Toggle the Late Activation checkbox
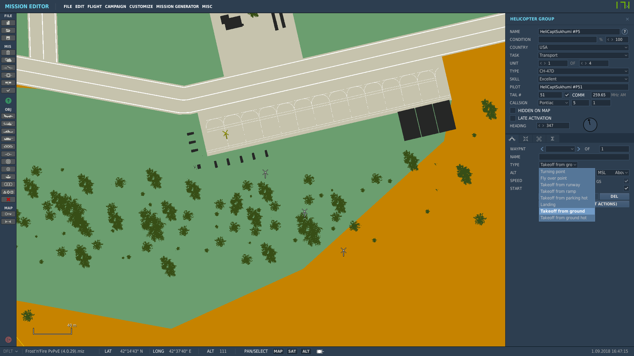 click(x=513, y=118)
